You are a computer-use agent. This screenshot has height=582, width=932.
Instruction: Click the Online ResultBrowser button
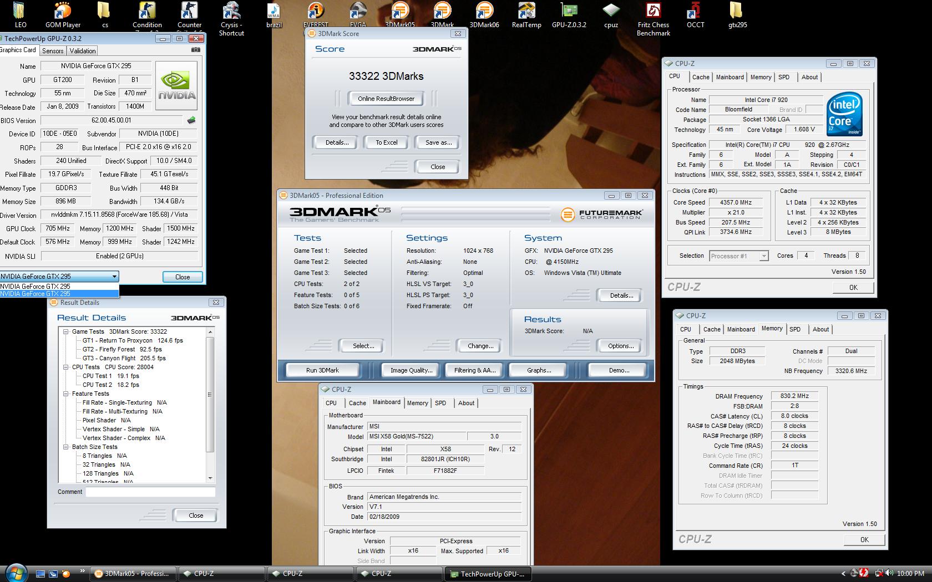(x=386, y=99)
